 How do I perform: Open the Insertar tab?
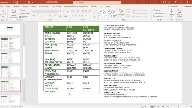pos(16,7)
